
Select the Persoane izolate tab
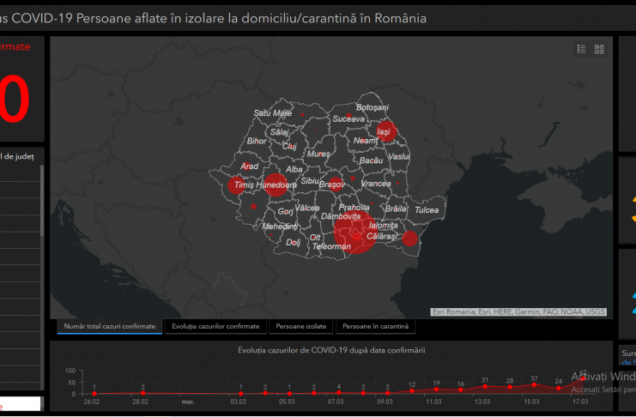pyautogui.click(x=300, y=327)
